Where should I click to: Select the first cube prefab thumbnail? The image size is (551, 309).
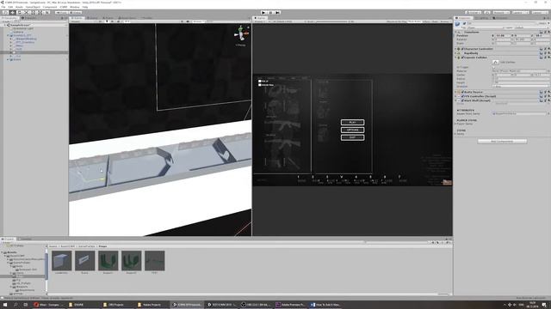click(x=61, y=261)
